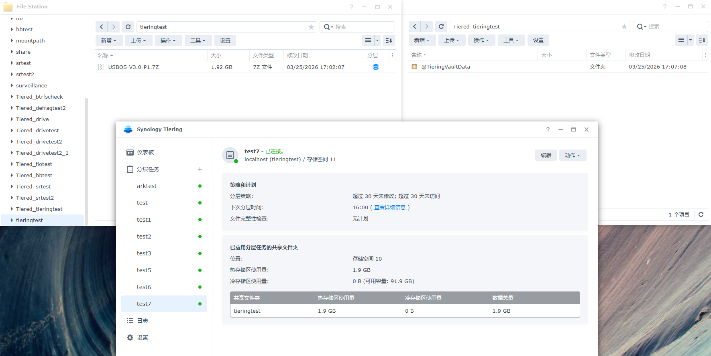Viewport: 711px width, 356px height.
Task: Select the arktest tiering task
Action: tap(147, 186)
